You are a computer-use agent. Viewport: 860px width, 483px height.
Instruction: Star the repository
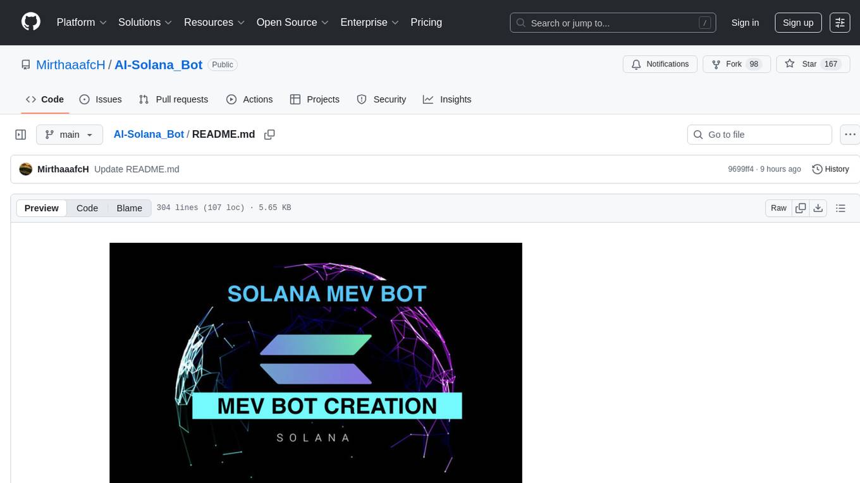pos(813,64)
